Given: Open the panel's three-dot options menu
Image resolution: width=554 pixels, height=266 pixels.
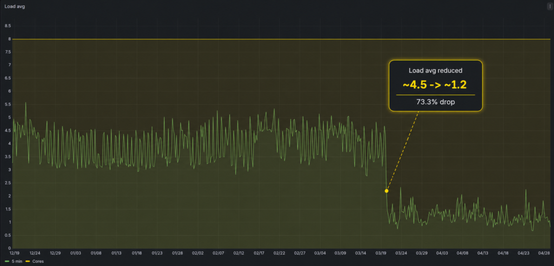Looking at the screenshot, I should tap(550, 6).
